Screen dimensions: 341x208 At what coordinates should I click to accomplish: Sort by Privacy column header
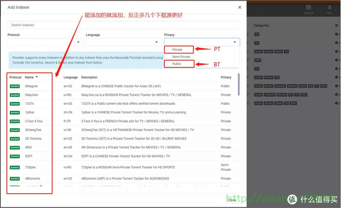click(x=226, y=77)
